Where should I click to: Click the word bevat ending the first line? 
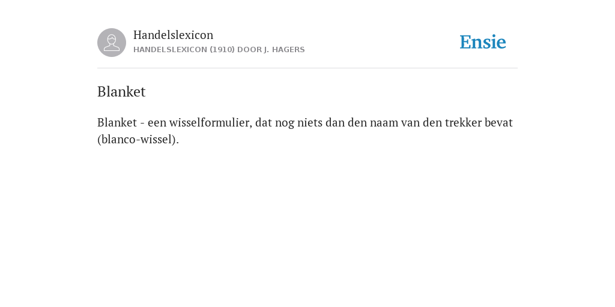coord(498,122)
